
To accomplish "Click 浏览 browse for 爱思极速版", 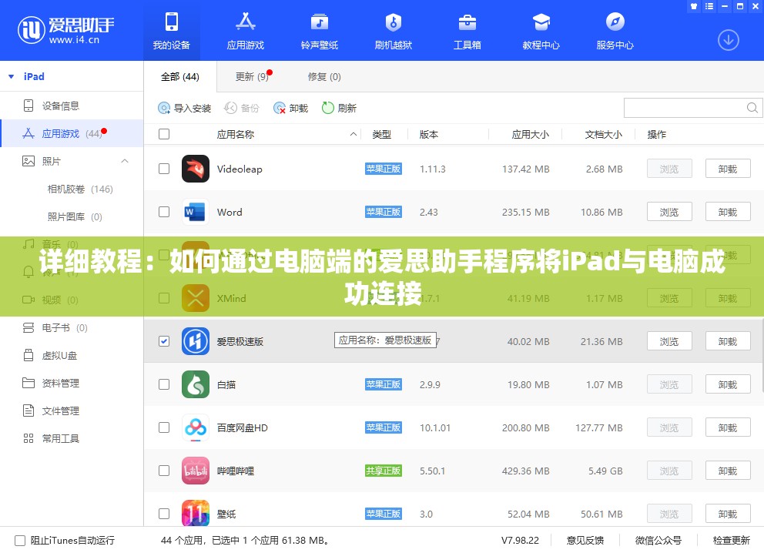I will coord(669,341).
